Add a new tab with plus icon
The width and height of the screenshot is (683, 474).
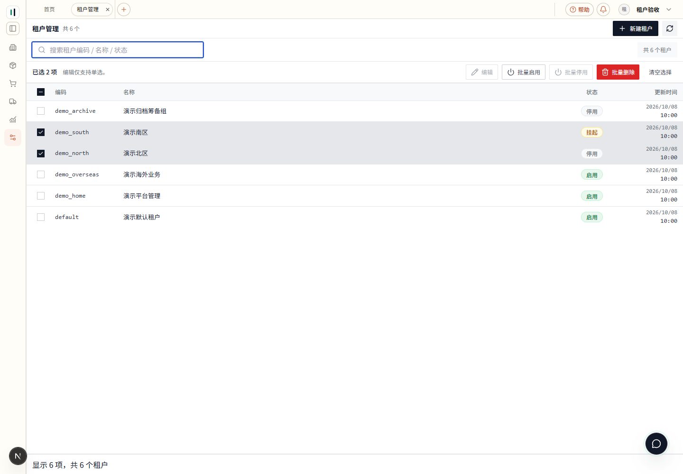click(124, 9)
